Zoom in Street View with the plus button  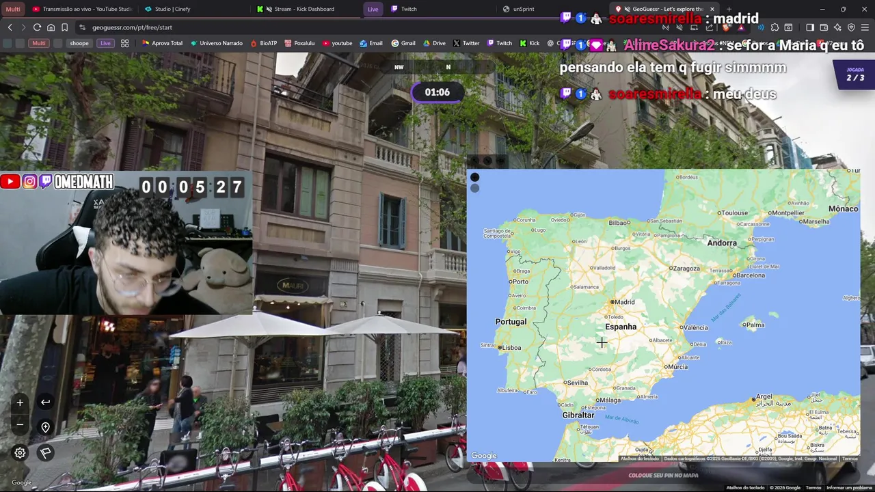coord(20,402)
